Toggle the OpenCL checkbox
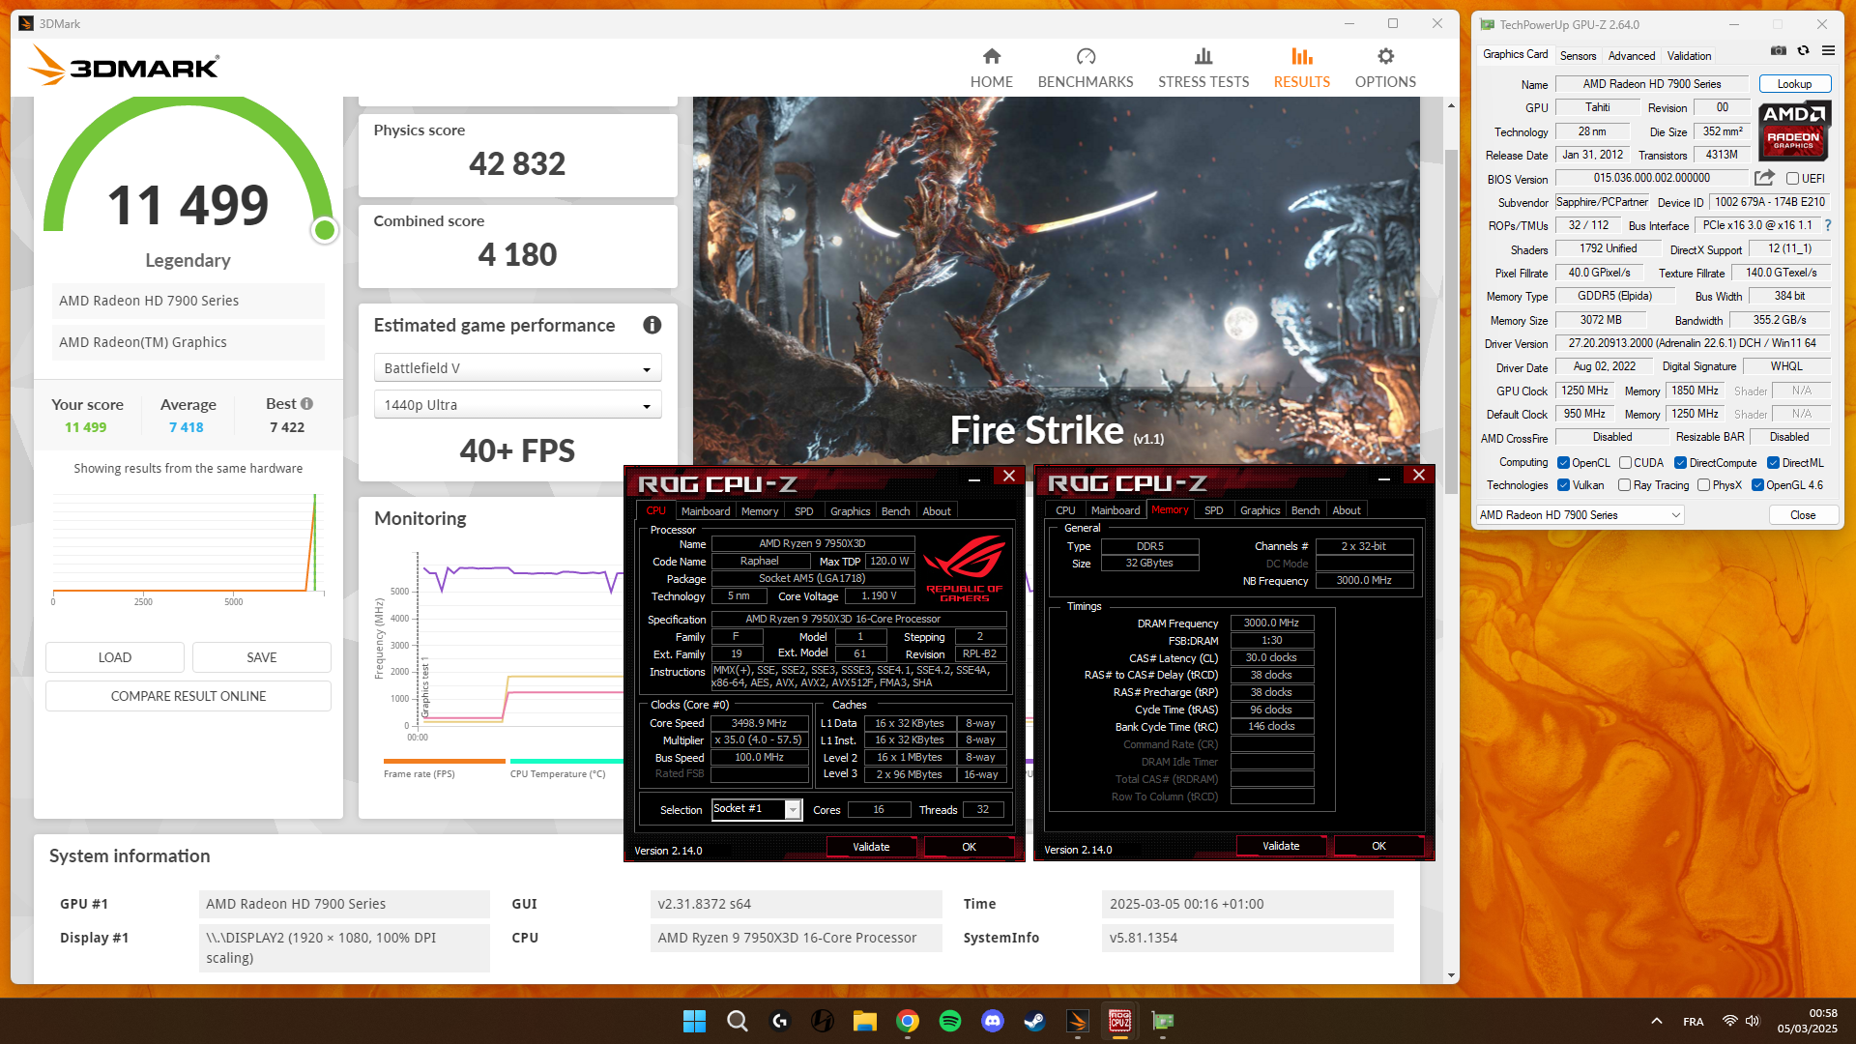The width and height of the screenshot is (1856, 1044). (1563, 463)
